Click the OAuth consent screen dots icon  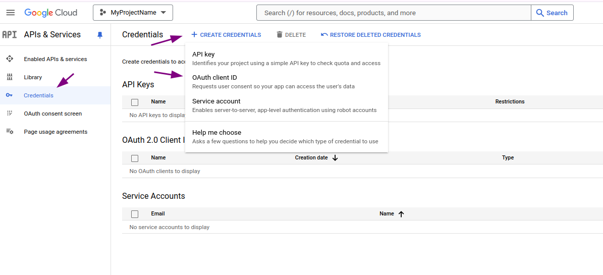pyautogui.click(x=10, y=113)
